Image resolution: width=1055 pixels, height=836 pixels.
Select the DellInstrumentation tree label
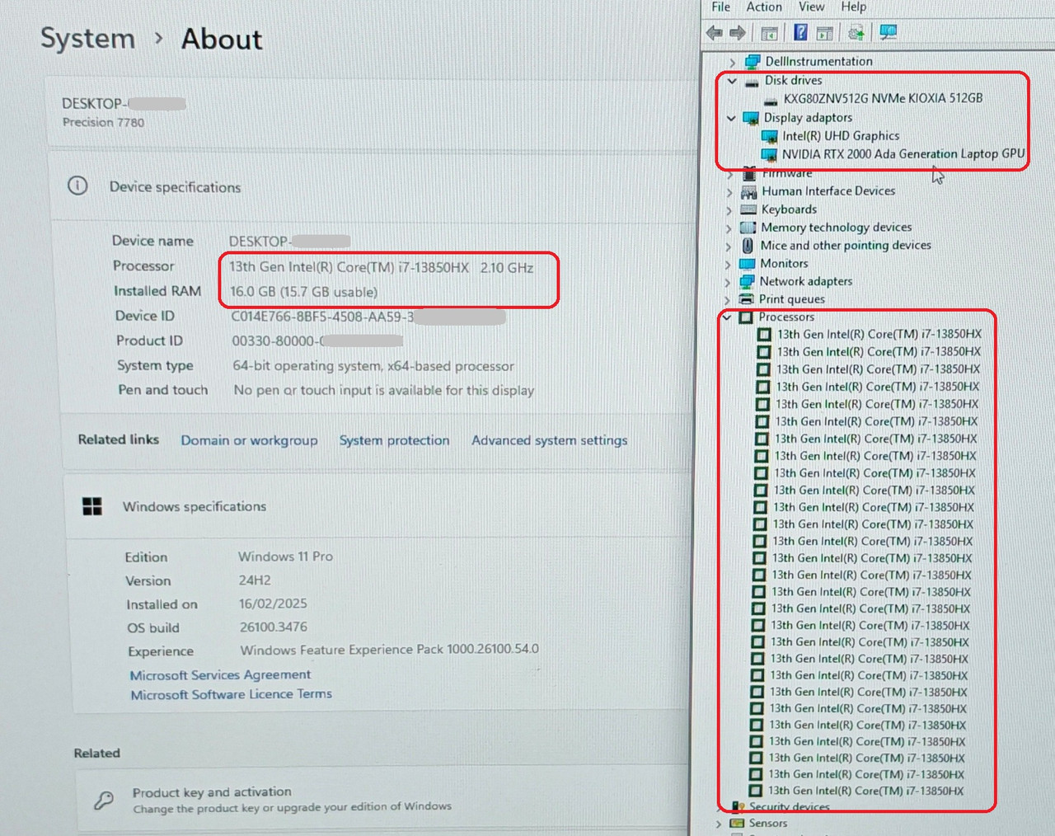pyautogui.click(x=818, y=62)
